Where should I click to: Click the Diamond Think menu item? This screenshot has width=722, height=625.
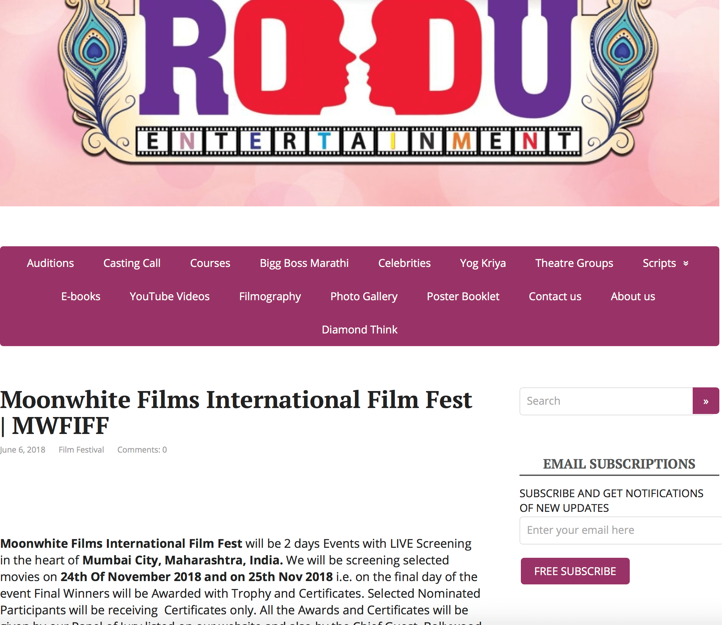359,329
